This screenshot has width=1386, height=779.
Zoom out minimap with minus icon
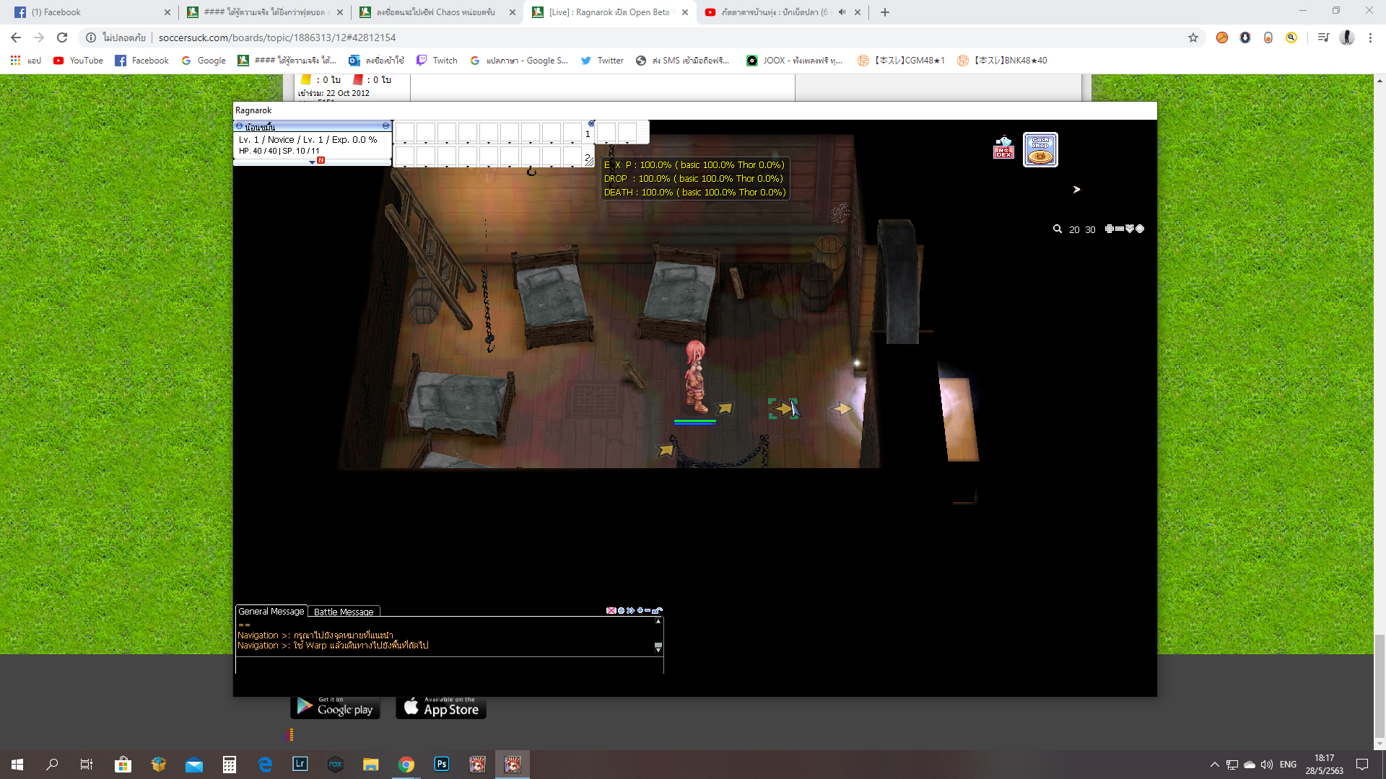click(x=1120, y=229)
